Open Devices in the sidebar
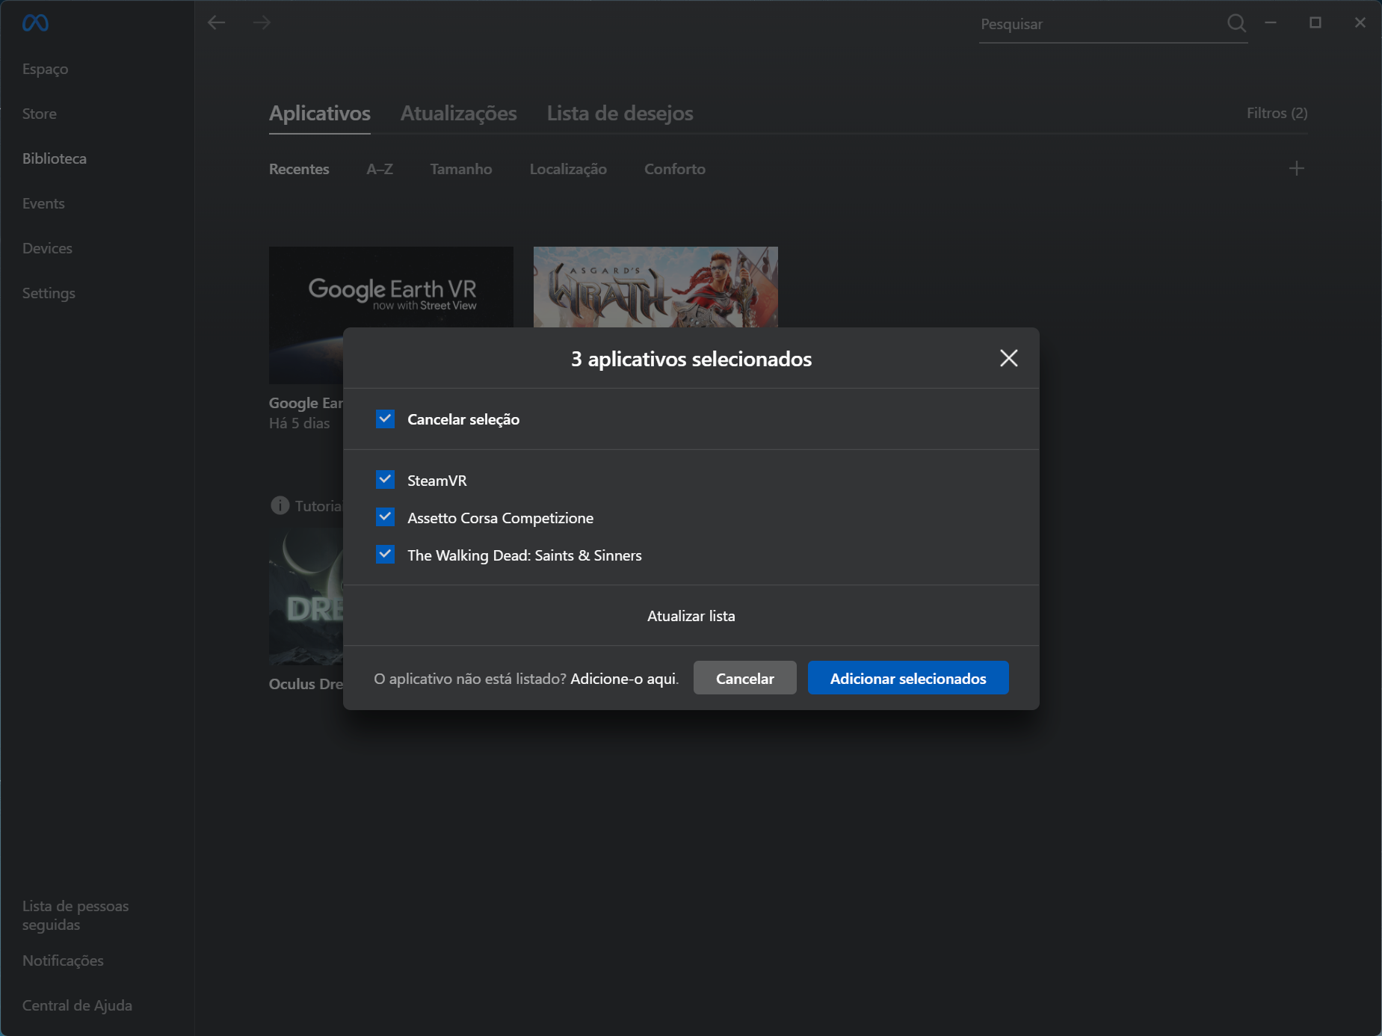This screenshot has width=1382, height=1036. 47,248
